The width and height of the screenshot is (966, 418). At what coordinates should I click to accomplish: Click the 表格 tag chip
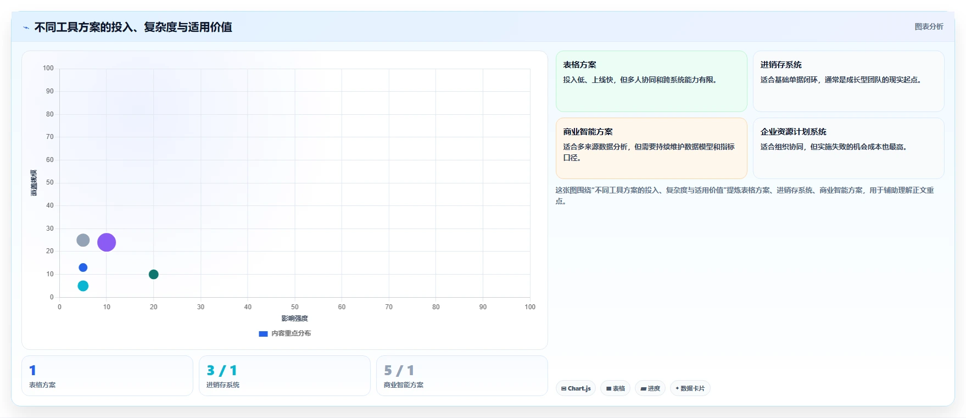(615, 388)
